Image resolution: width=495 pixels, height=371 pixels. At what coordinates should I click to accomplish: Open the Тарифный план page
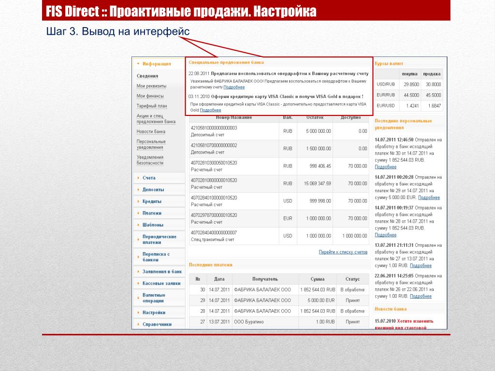[152, 106]
